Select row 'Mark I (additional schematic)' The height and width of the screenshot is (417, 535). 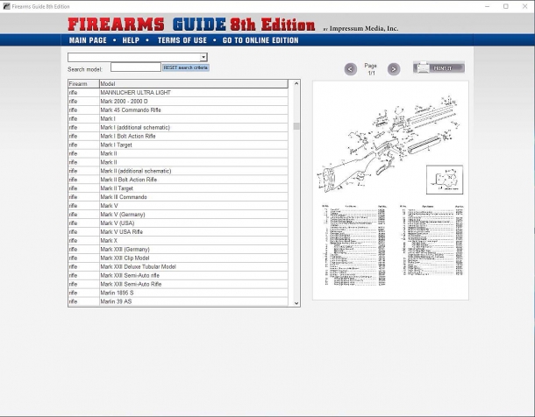click(178, 127)
